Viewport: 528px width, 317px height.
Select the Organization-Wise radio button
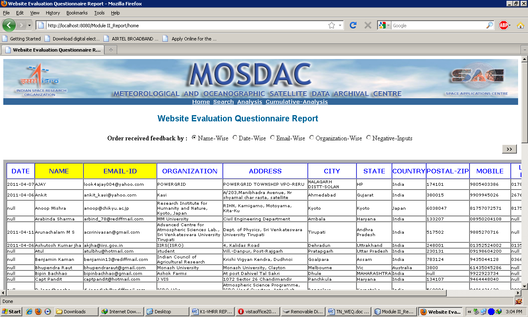tap(312, 138)
